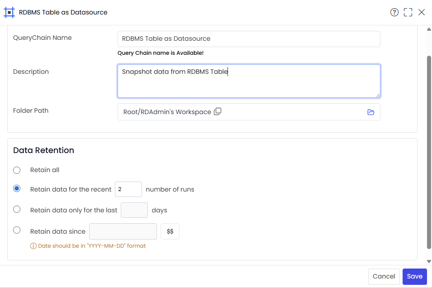Choose Retain data only for last days

pyautogui.click(x=17, y=209)
